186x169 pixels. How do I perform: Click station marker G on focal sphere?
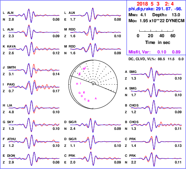pyautogui.click(x=79, y=93)
